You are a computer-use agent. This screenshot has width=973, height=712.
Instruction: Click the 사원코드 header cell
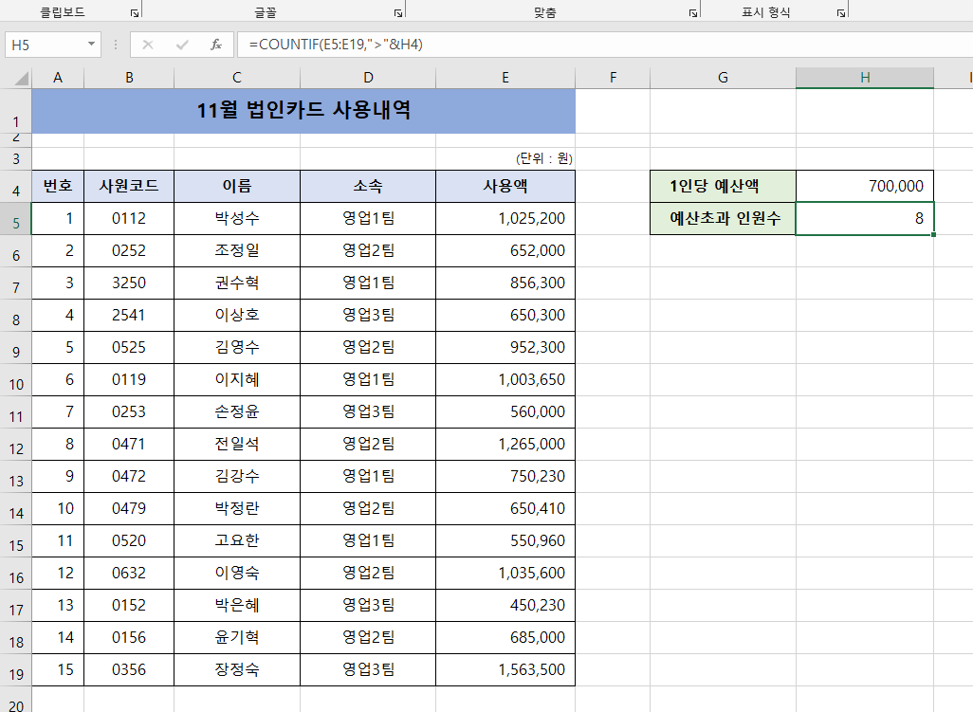click(129, 186)
